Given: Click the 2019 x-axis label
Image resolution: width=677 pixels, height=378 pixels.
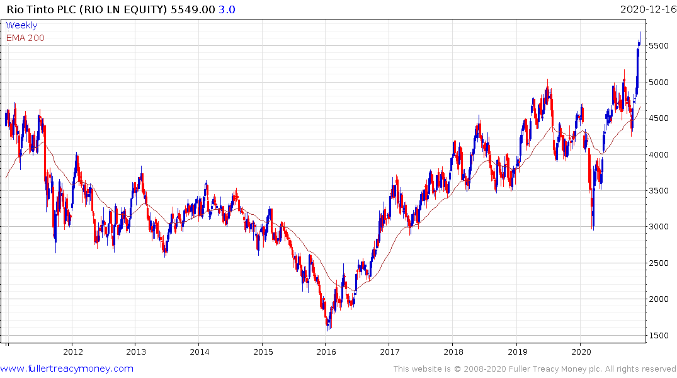Looking at the screenshot, I should click(x=517, y=352).
